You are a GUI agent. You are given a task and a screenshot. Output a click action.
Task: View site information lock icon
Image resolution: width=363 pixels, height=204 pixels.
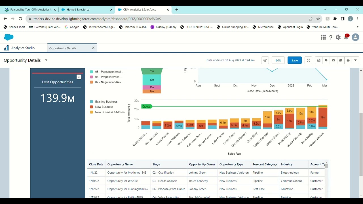(x=30, y=19)
